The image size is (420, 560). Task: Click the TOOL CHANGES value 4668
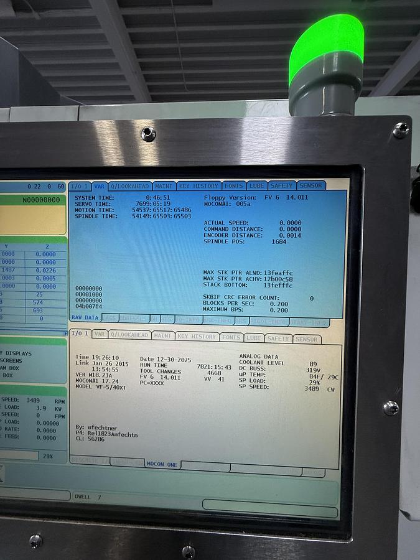(214, 373)
